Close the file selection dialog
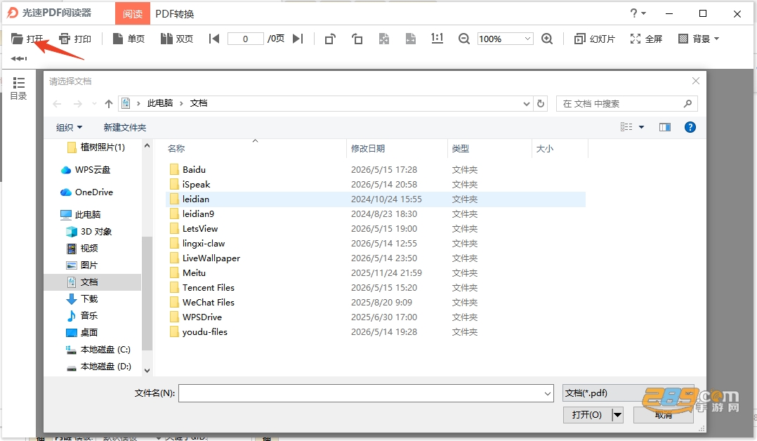Screen dimensions: 757x441 pos(696,81)
